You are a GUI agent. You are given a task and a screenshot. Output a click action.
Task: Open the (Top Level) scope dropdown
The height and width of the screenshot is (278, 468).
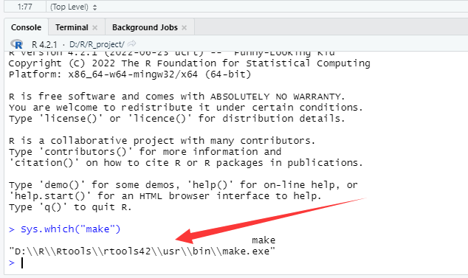(73, 7)
